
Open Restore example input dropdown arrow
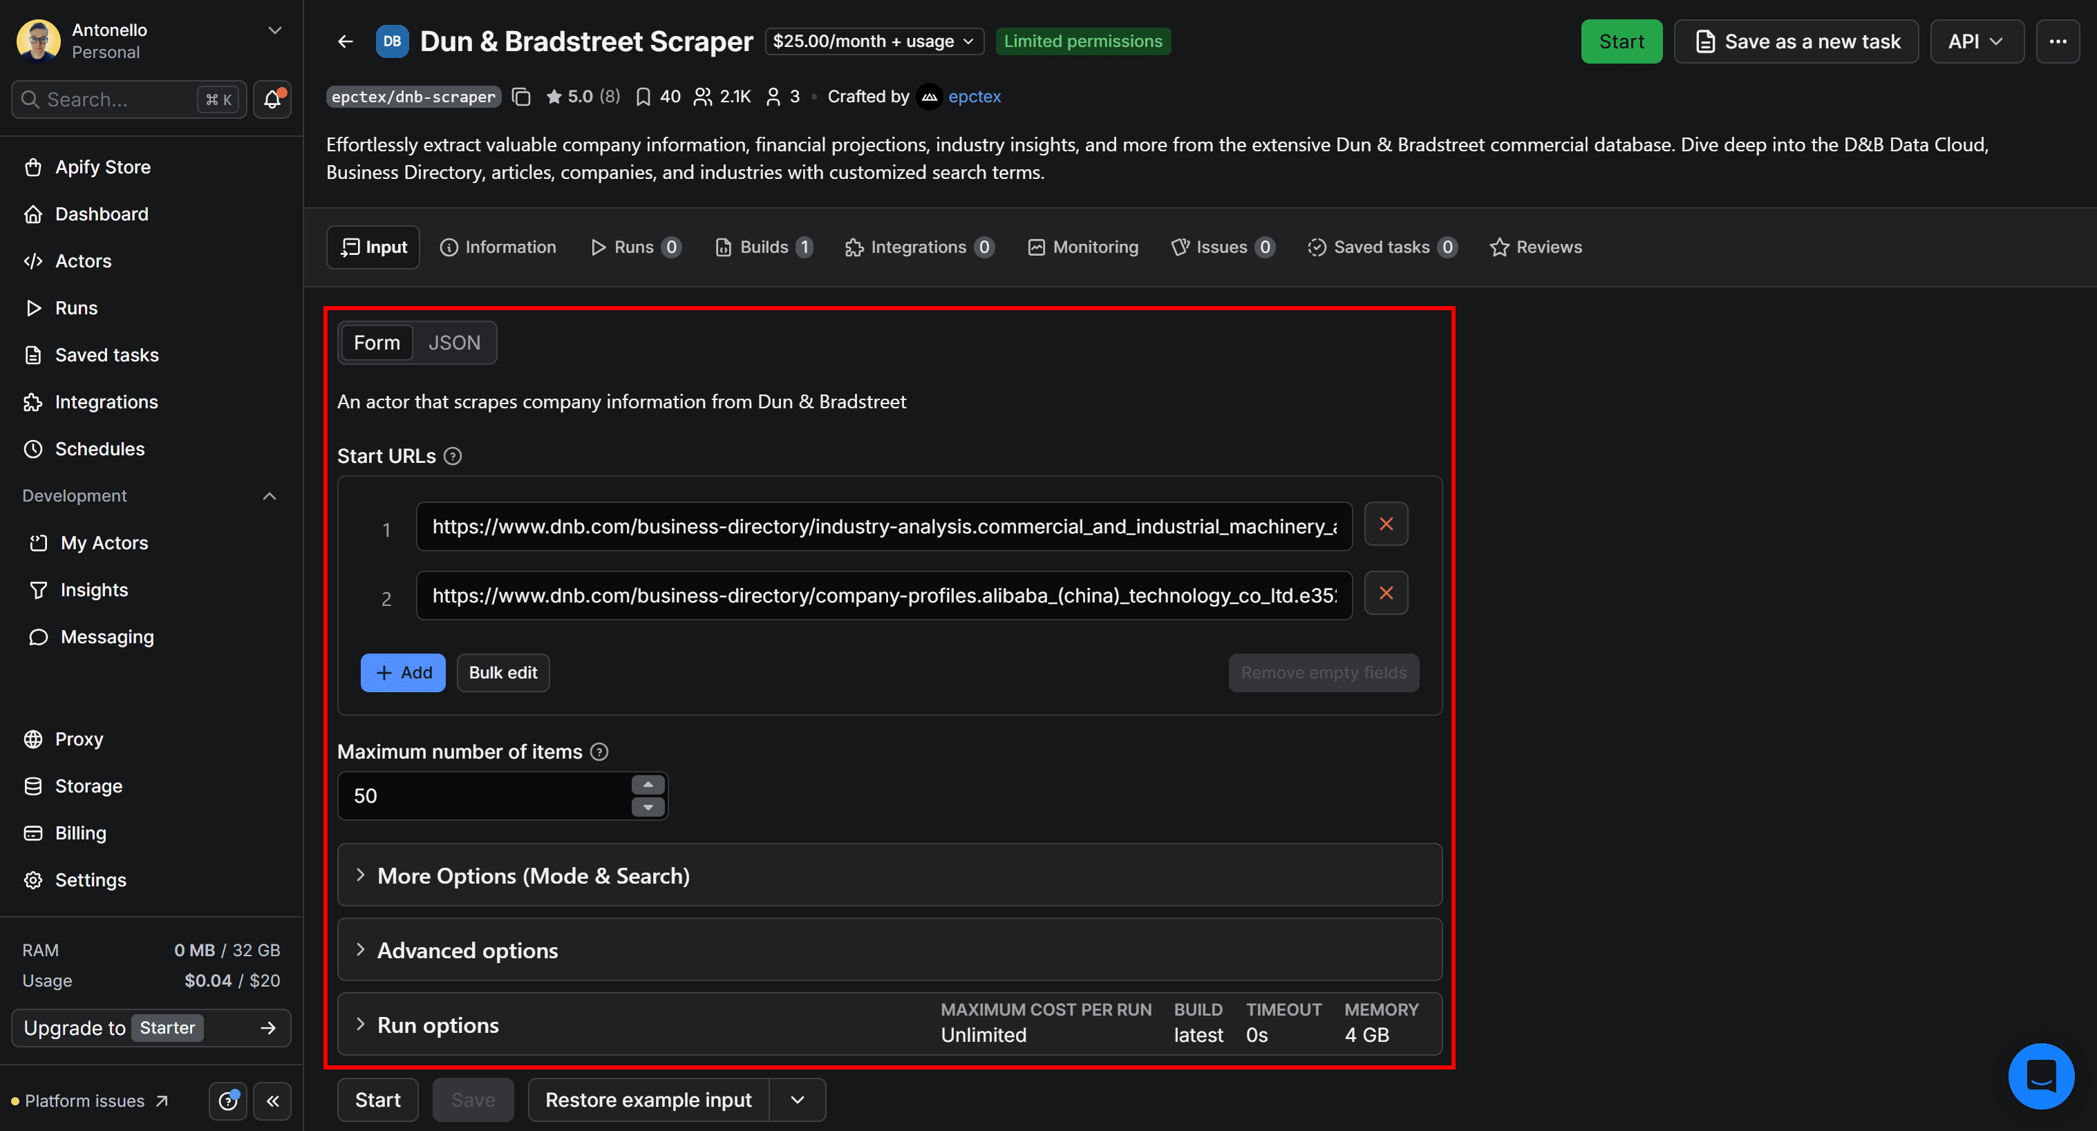coord(797,1100)
